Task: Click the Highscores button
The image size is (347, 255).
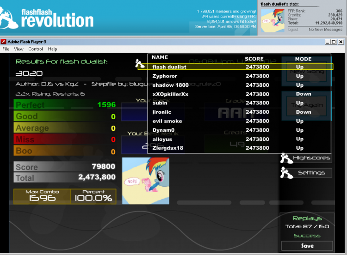Action: pyautogui.click(x=311, y=158)
